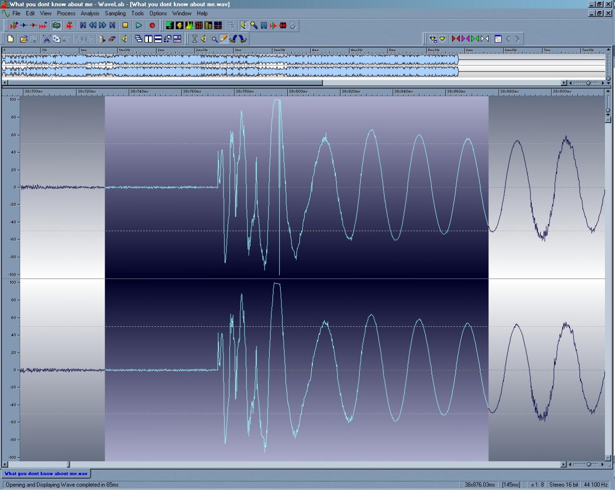Click the first red play-cursor icon in toolbar
This screenshot has width=615, height=490.
pos(13,25)
